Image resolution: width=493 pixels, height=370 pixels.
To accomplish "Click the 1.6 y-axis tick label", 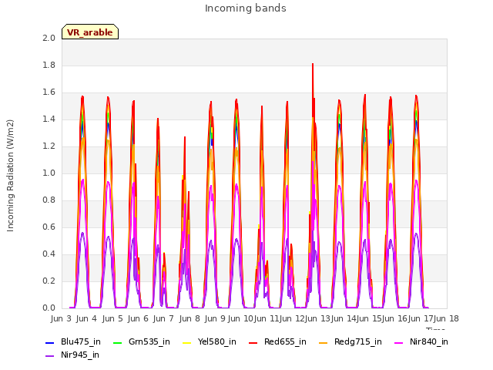I will 49,92.
